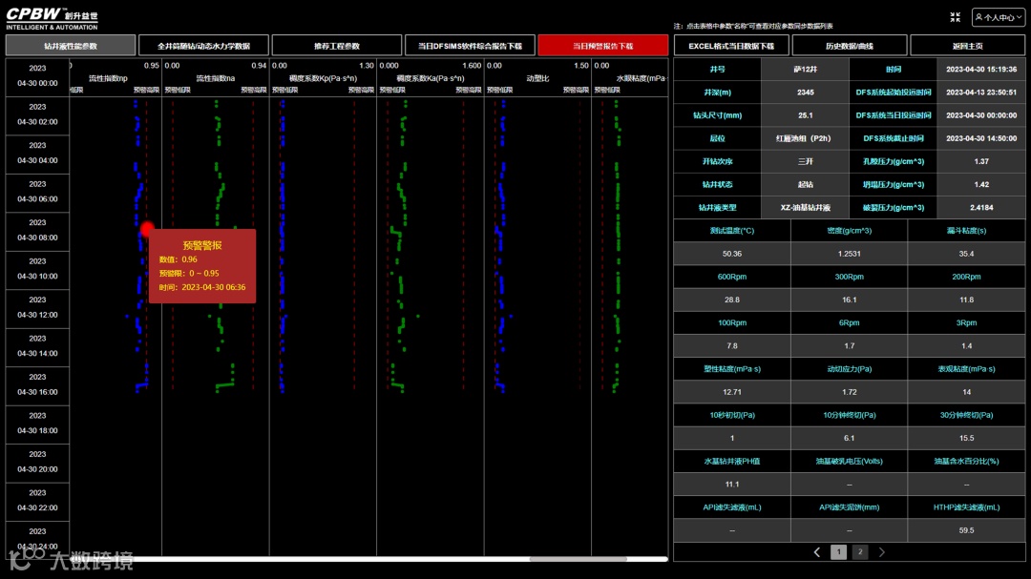Click 测试温度(°C) parameter name

click(732, 231)
